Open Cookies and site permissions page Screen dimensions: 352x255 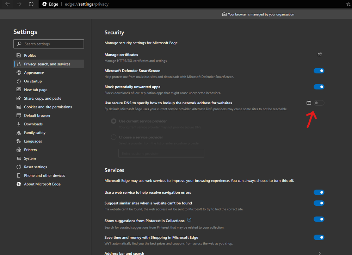click(x=49, y=107)
